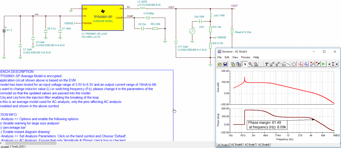Click the Open file icon in AC Bode3 toolbar
Screen dimensions: 341x148
coord(220,64)
